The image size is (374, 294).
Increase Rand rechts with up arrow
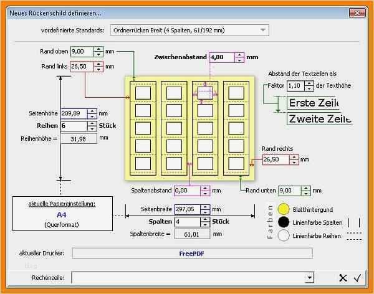(294, 158)
